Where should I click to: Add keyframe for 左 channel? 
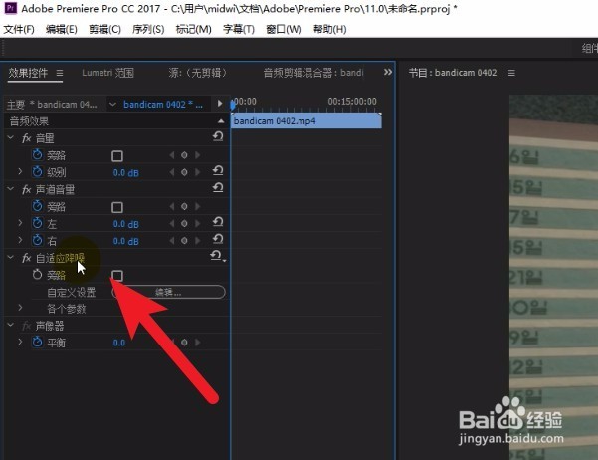coord(184,224)
